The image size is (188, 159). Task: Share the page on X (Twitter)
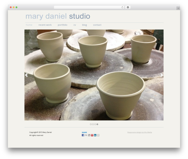click(x=86, y=135)
